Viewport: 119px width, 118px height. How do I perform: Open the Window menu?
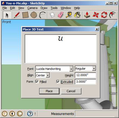66,8
